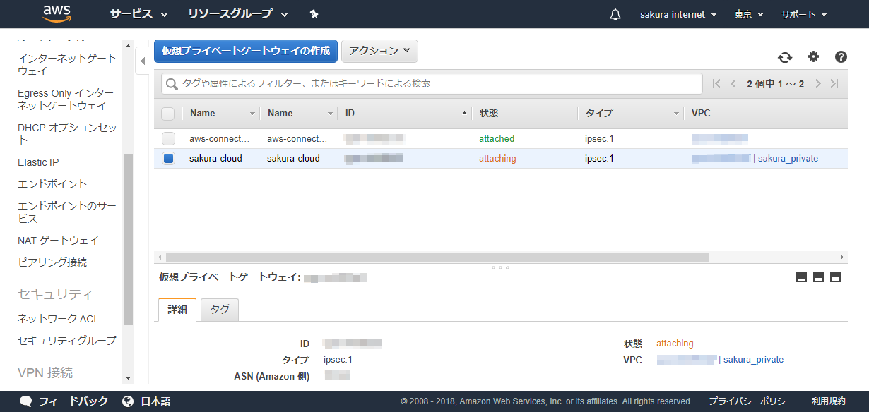This screenshot has height=412, width=869.
Task: Open the notifications bell icon
Action: tap(615, 15)
